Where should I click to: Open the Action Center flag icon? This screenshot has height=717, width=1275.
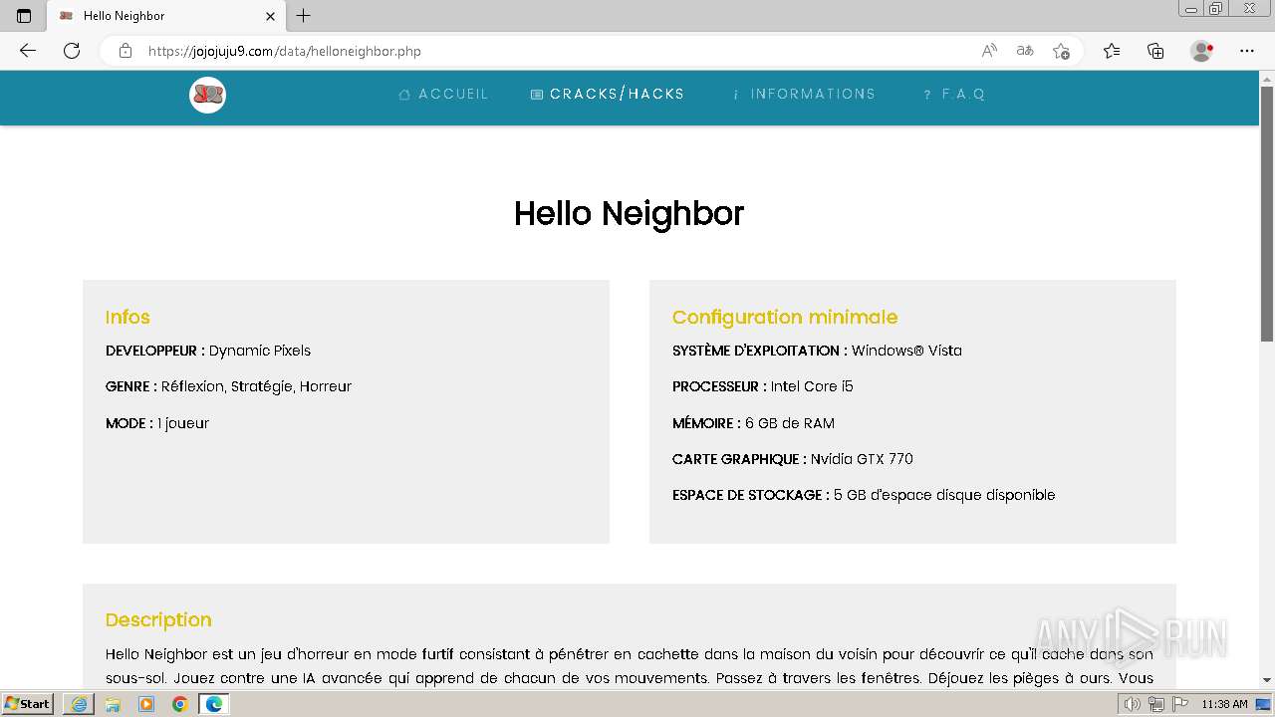(x=1180, y=704)
